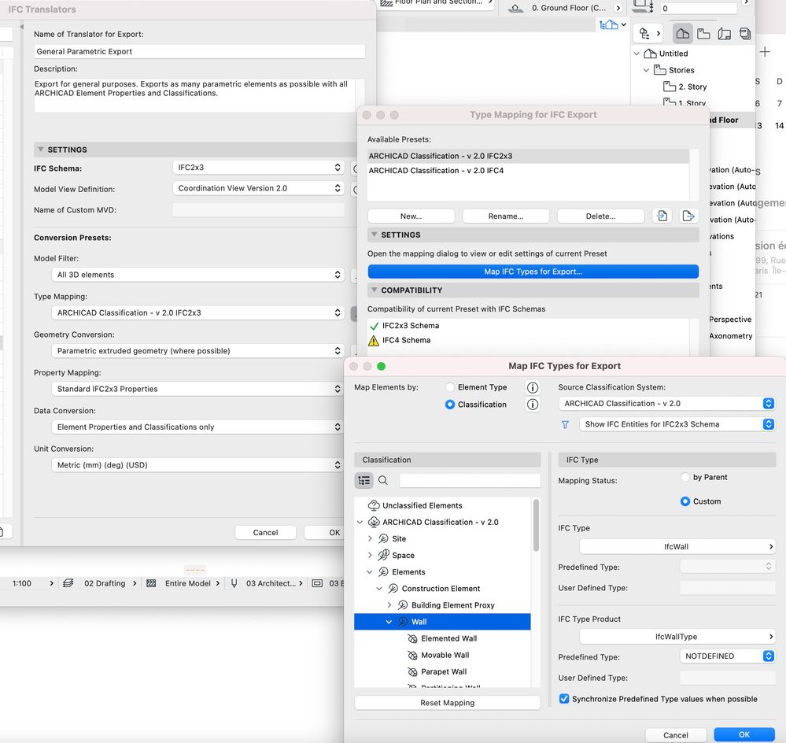
Task: Select Layout Book icon in Navigator
Action: [x=725, y=34]
